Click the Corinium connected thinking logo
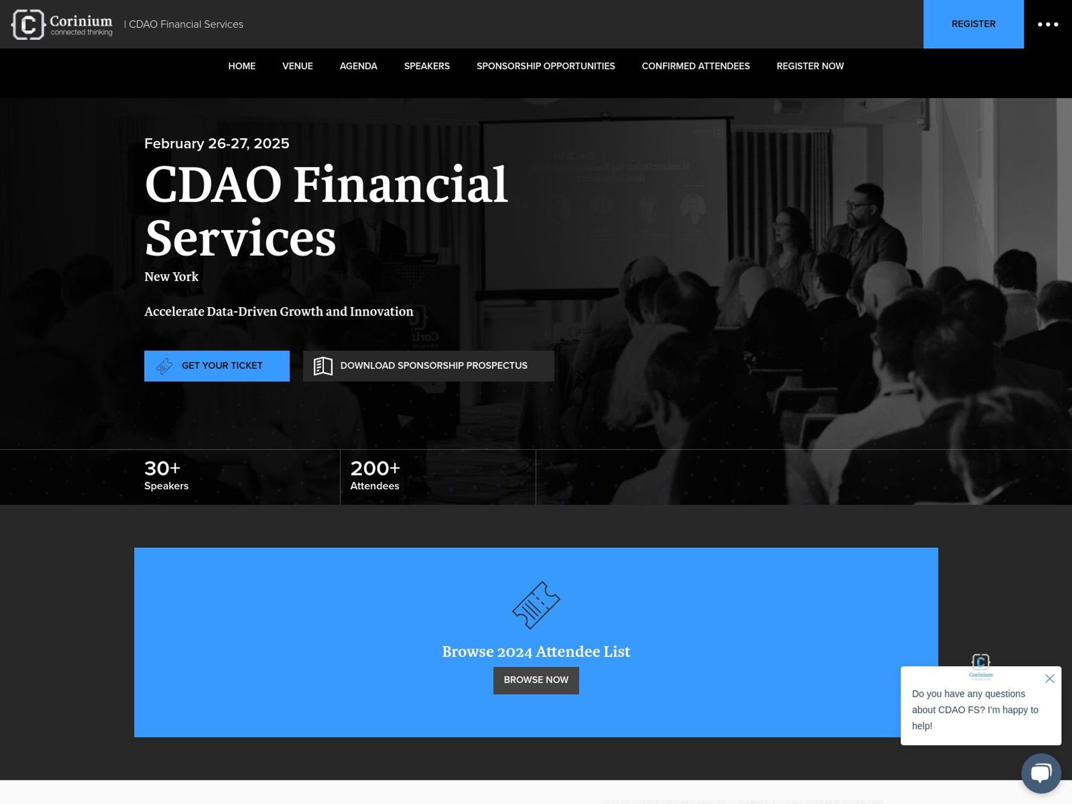The width and height of the screenshot is (1072, 804). [60, 24]
